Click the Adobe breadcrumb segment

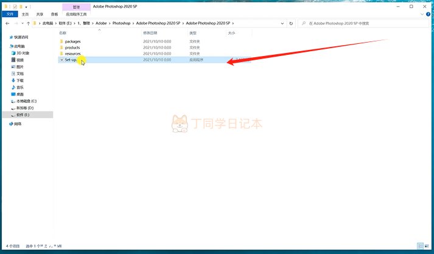click(x=101, y=23)
